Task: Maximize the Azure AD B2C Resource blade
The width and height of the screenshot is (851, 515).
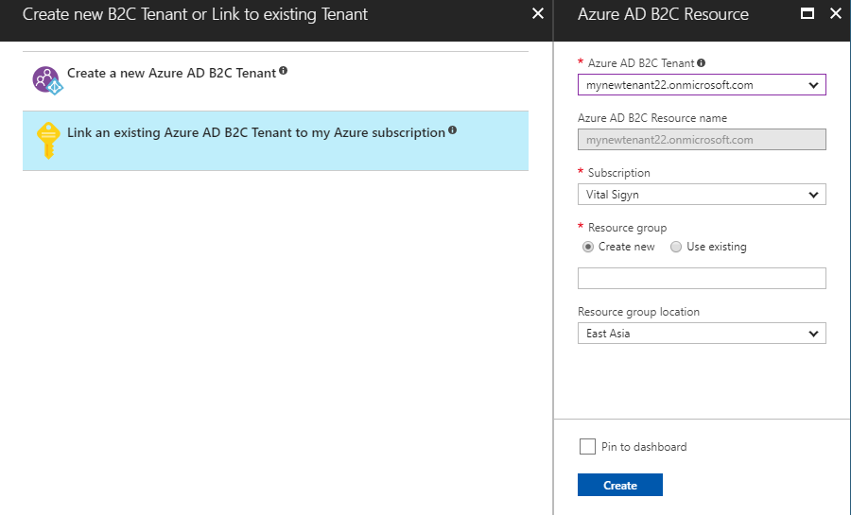Action: pos(807,14)
